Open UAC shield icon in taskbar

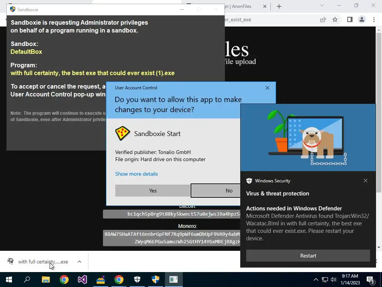[x=156, y=280]
